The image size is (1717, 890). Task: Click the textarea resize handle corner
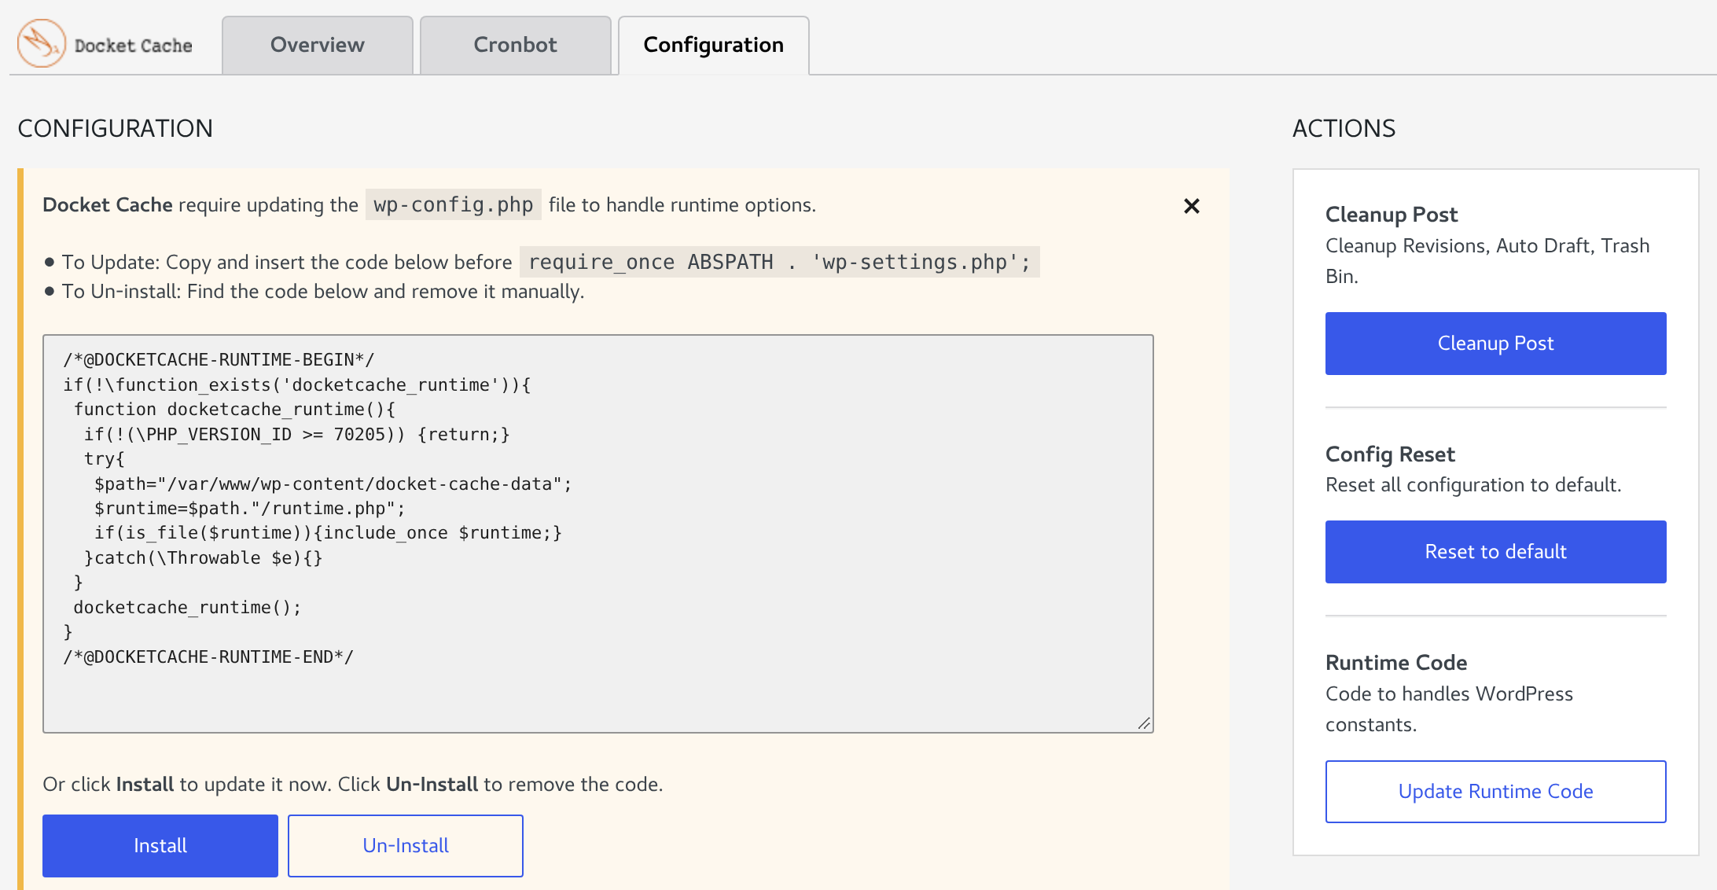point(1144,723)
